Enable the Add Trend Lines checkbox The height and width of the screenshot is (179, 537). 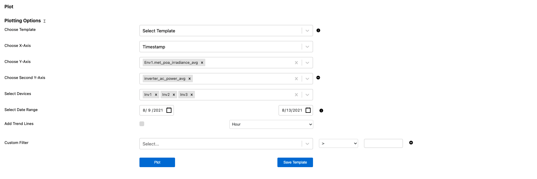[142, 124]
